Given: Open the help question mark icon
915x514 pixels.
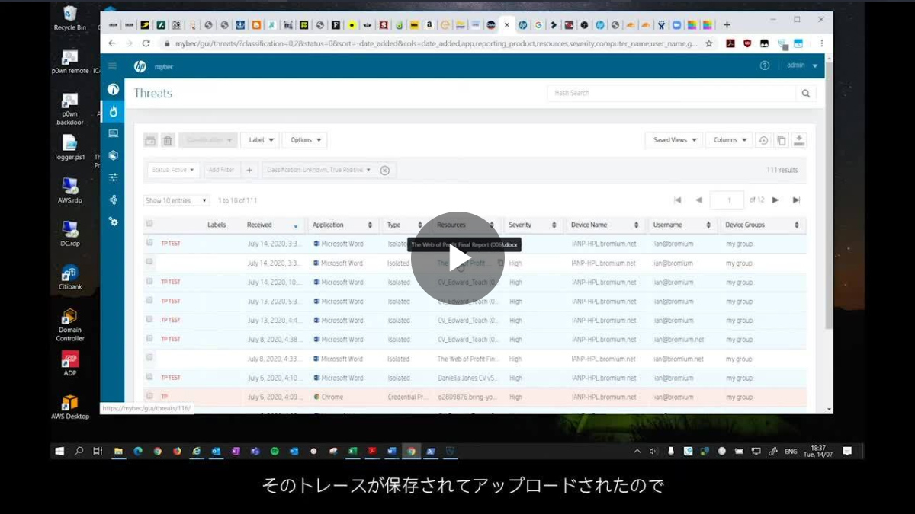Looking at the screenshot, I should [765, 65].
